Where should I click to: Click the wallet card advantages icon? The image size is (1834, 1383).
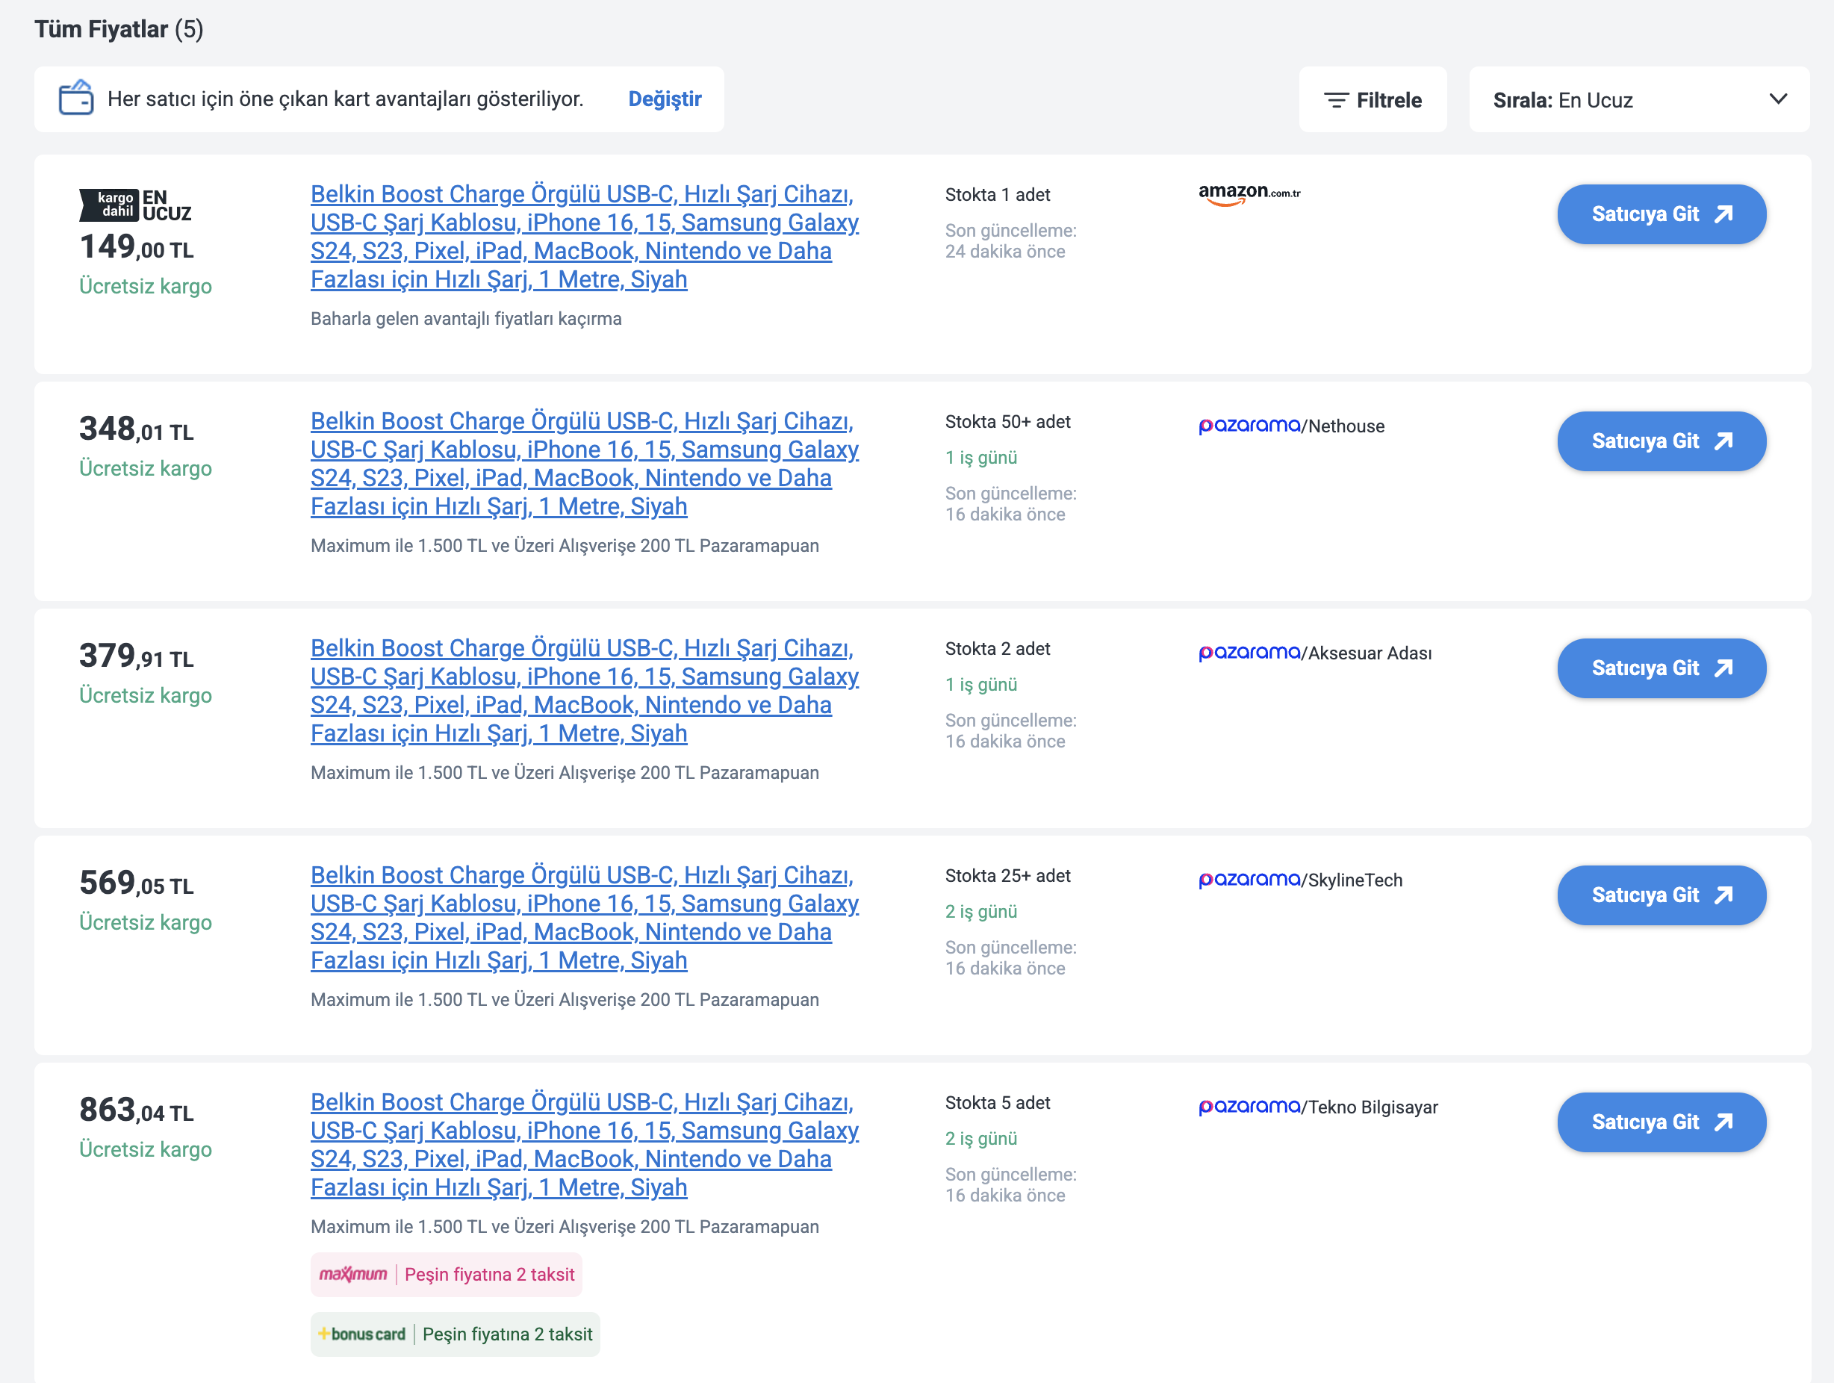point(76,98)
